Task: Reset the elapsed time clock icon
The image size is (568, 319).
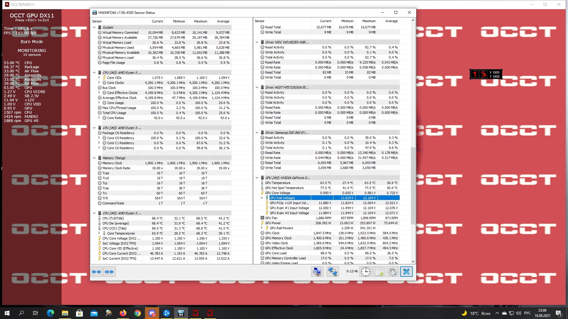Action: (x=366, y=272)
